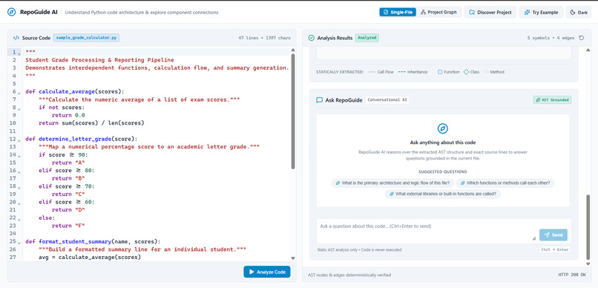The image size is (598, 288).
Task: Click the results panel scrollbar thumb
Action: click(588, 226)
